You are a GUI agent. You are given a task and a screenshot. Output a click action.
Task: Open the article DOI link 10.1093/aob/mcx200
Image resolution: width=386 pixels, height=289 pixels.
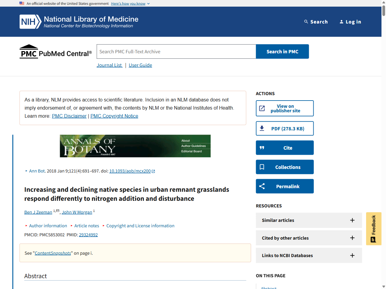pyautogui.click(x=130, y=171)
